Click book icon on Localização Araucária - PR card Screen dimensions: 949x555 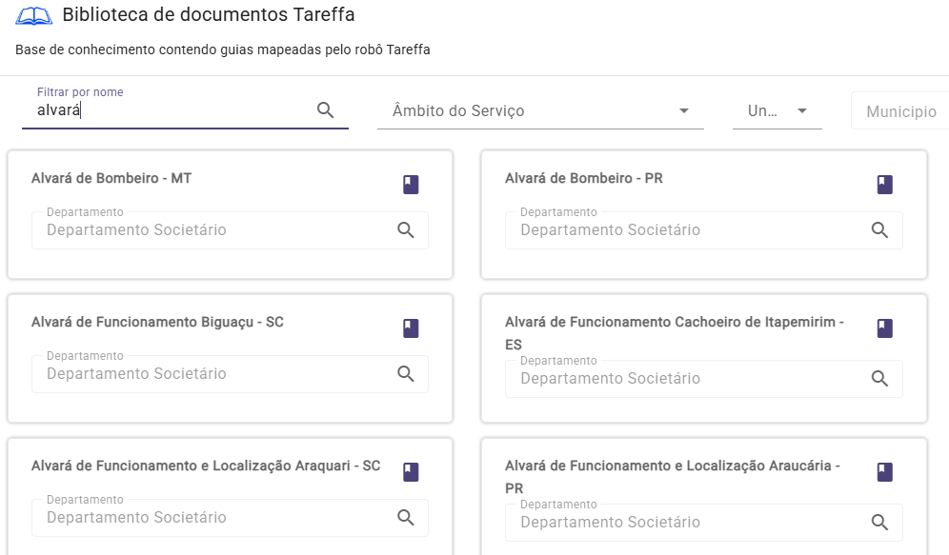(885, 472)
